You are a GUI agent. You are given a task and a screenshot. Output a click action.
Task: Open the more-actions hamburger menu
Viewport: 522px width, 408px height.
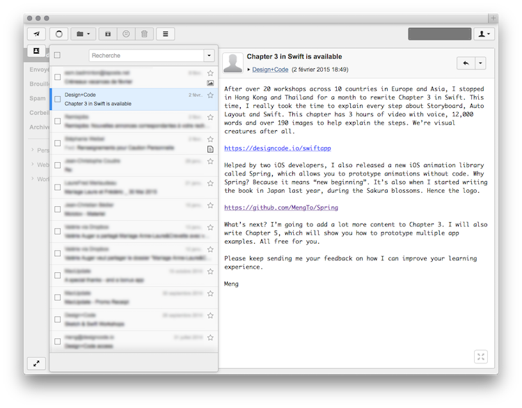point(165,33)
